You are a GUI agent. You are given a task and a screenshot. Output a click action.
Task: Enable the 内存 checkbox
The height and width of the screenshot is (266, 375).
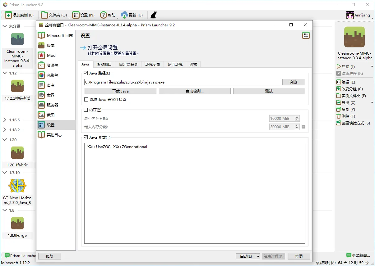[86, 110]
